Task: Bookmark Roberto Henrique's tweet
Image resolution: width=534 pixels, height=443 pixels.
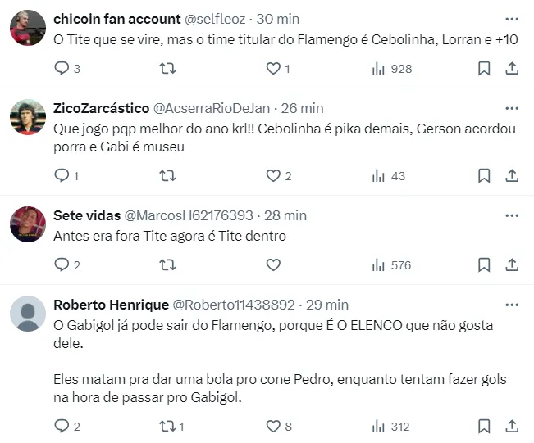Action: coord(484,426)
